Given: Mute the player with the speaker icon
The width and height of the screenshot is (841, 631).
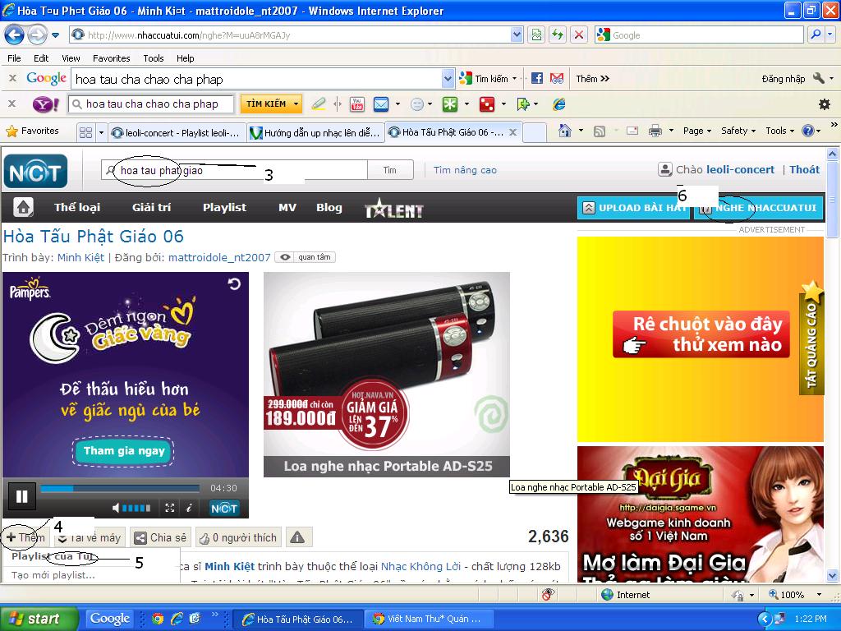Looking at the screenshot, I should click(x=116, y=508).
